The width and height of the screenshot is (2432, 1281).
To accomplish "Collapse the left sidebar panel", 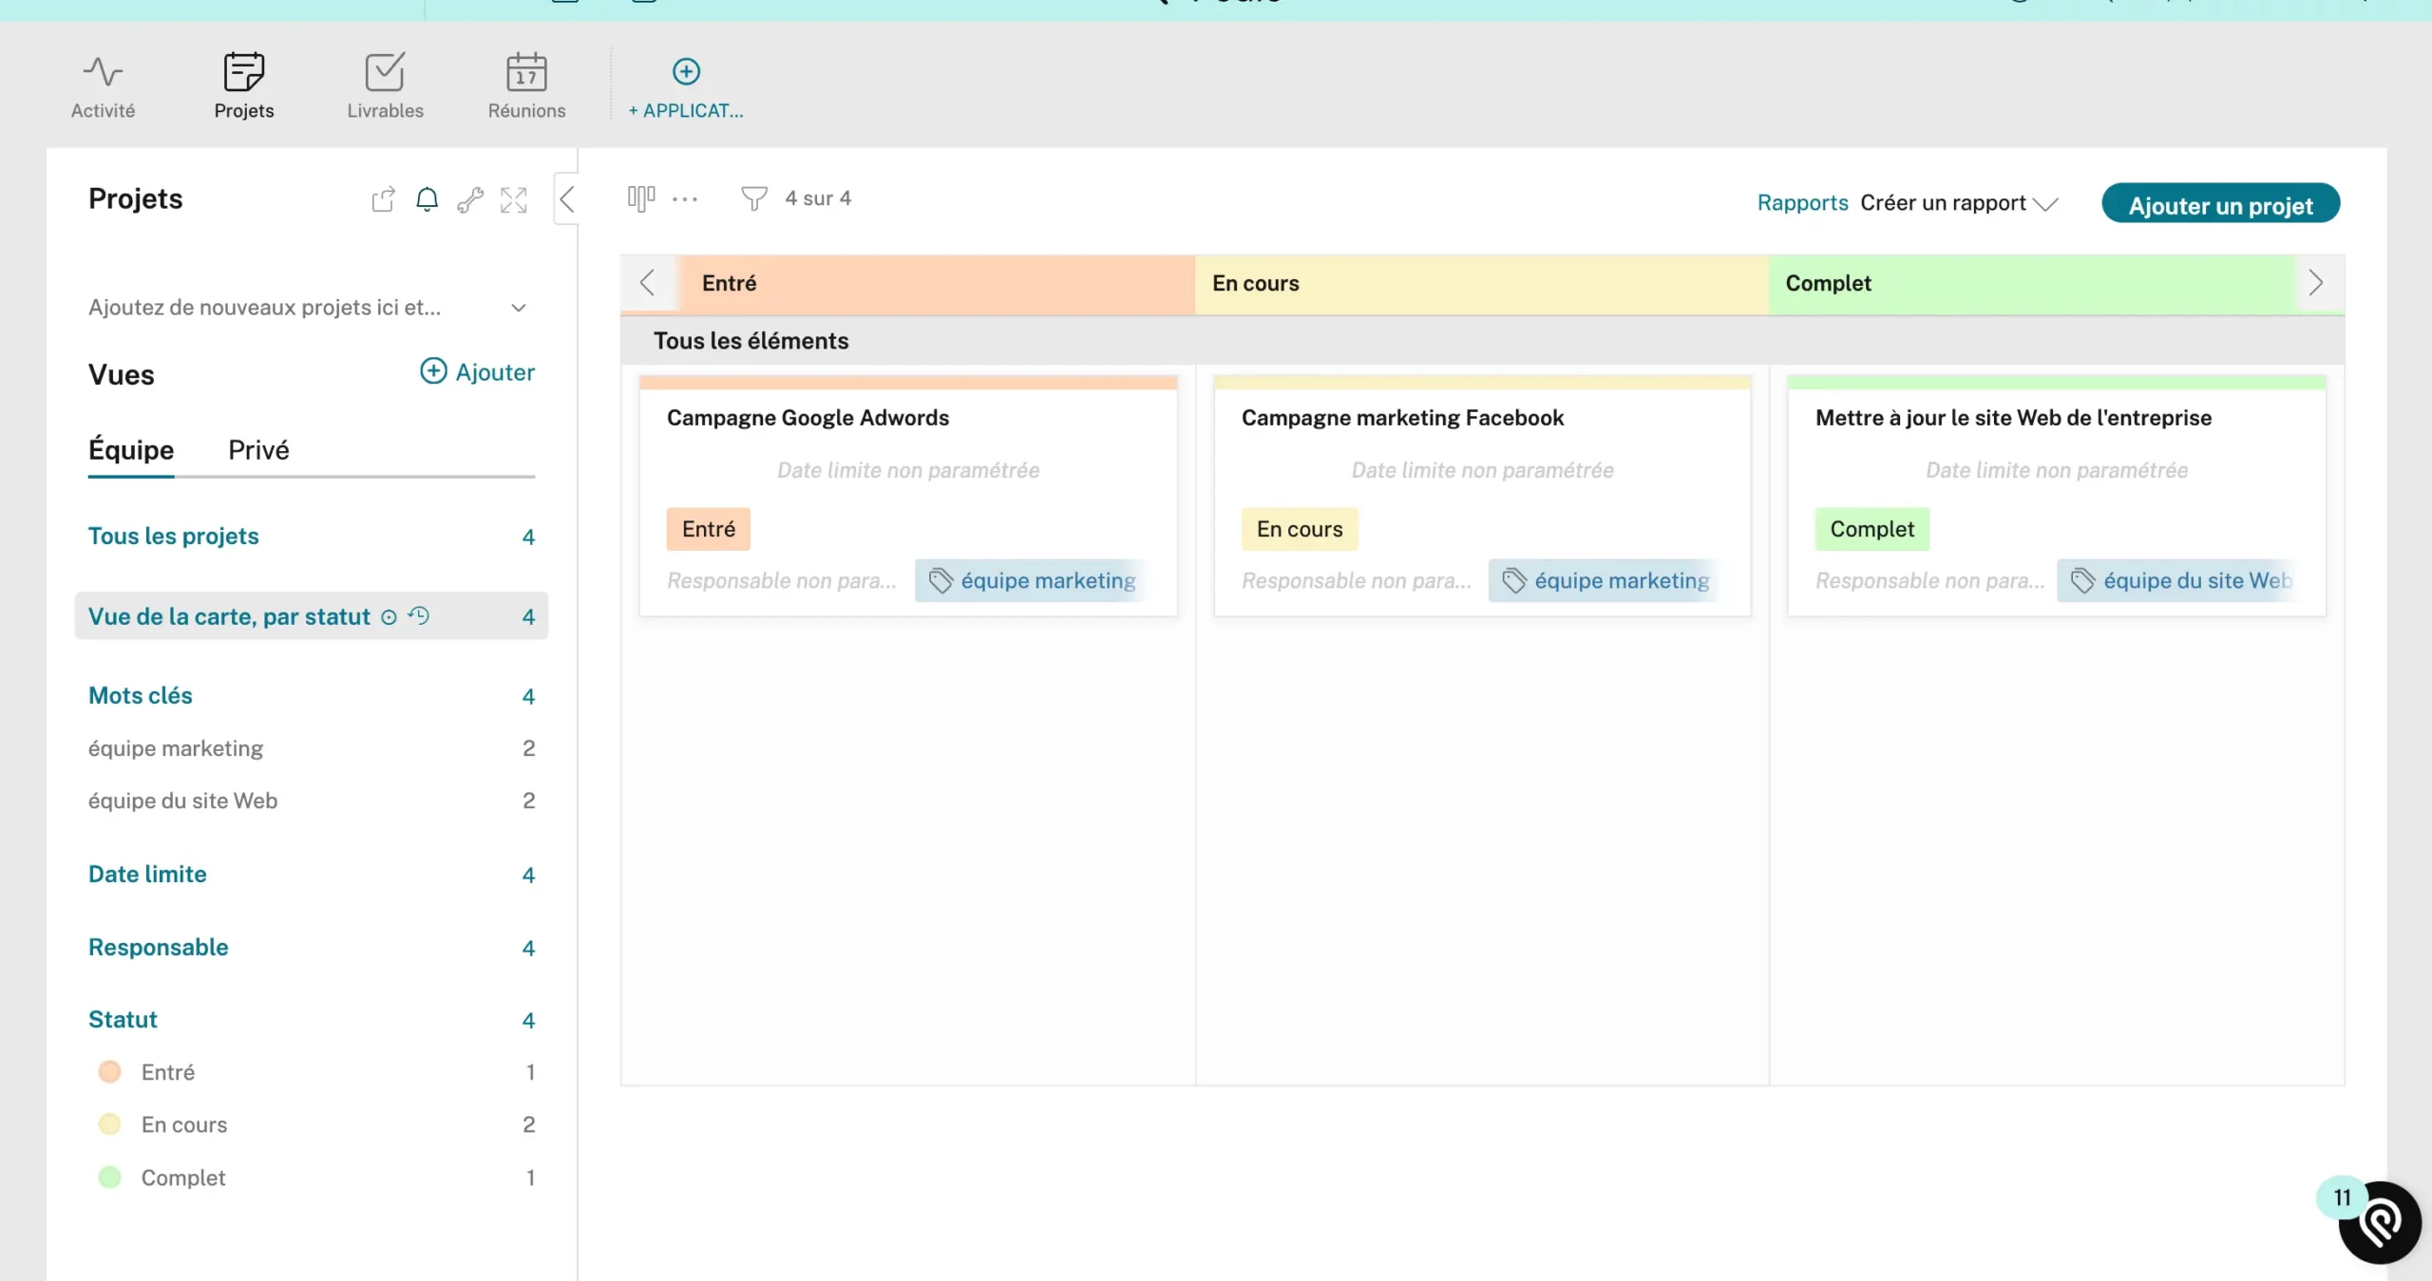I will [x=567, y=199].
